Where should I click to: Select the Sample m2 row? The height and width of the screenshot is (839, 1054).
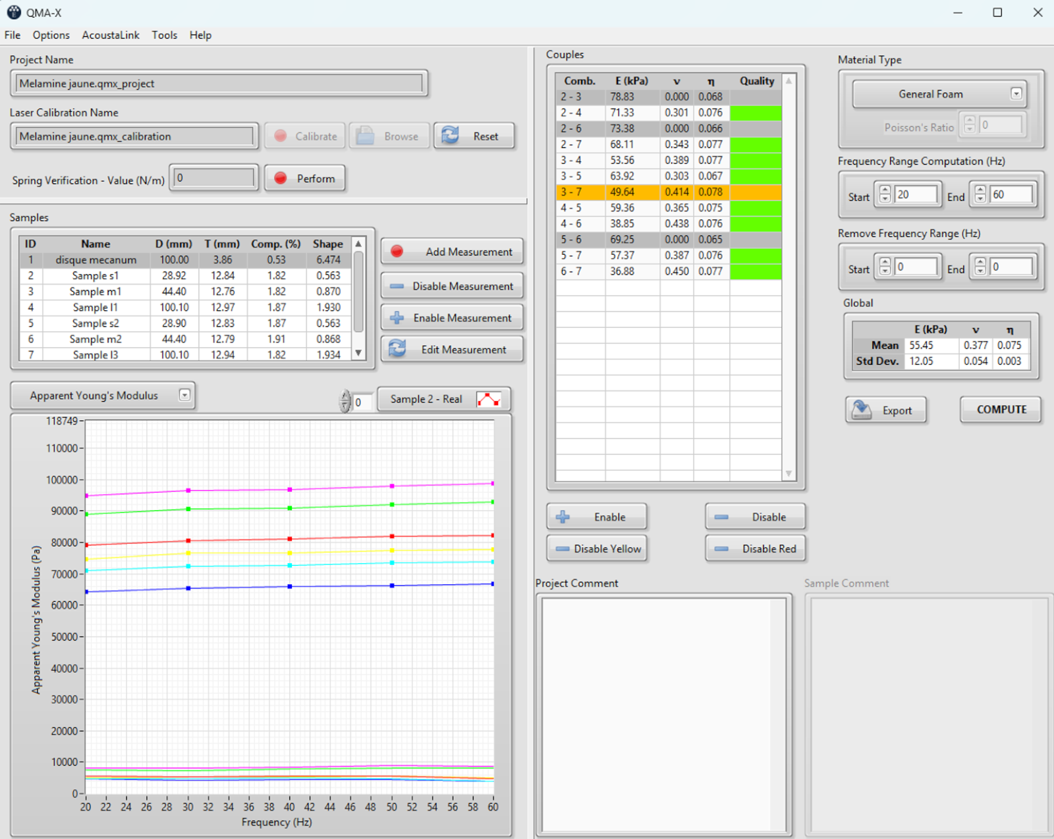pos(186,338)
